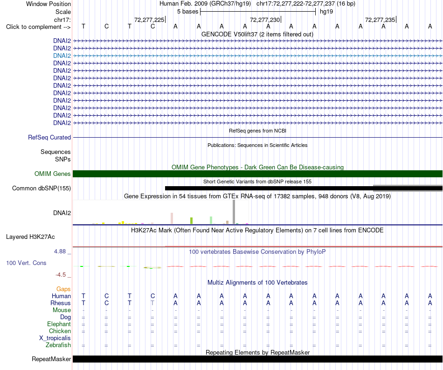The height and width of the screenshot is (370, 443).
Task: Click the OMIM Gene Phenotypes track title
Action: (257, 167)
